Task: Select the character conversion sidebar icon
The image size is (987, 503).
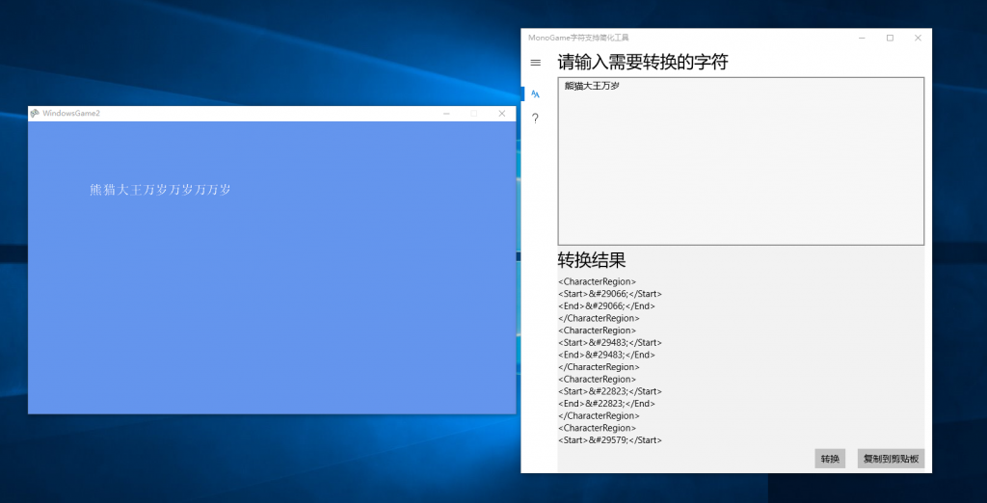Action: 535,93
